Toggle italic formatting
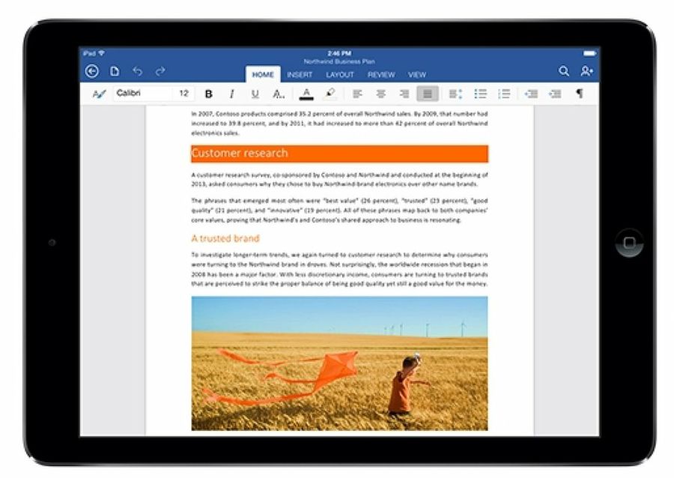Image resolution: width=674 pixels, height=478 pixels. (231, 94)
